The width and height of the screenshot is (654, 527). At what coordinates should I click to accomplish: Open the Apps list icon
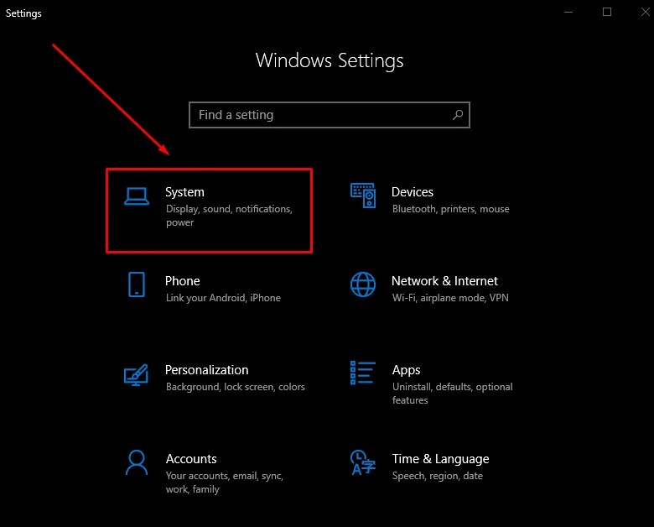(x=363, y=373)
